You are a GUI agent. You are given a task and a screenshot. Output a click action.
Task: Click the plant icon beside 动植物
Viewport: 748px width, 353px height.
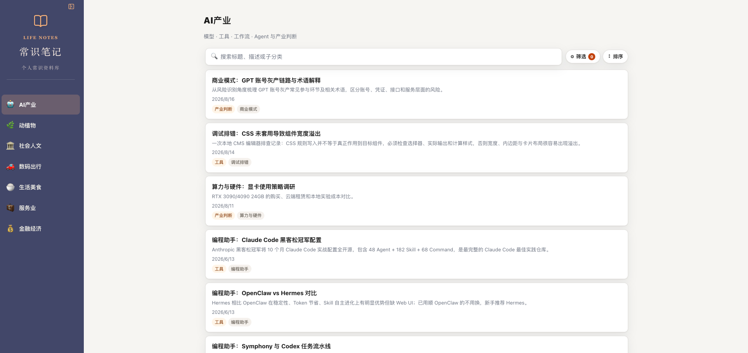pos(11,125)
